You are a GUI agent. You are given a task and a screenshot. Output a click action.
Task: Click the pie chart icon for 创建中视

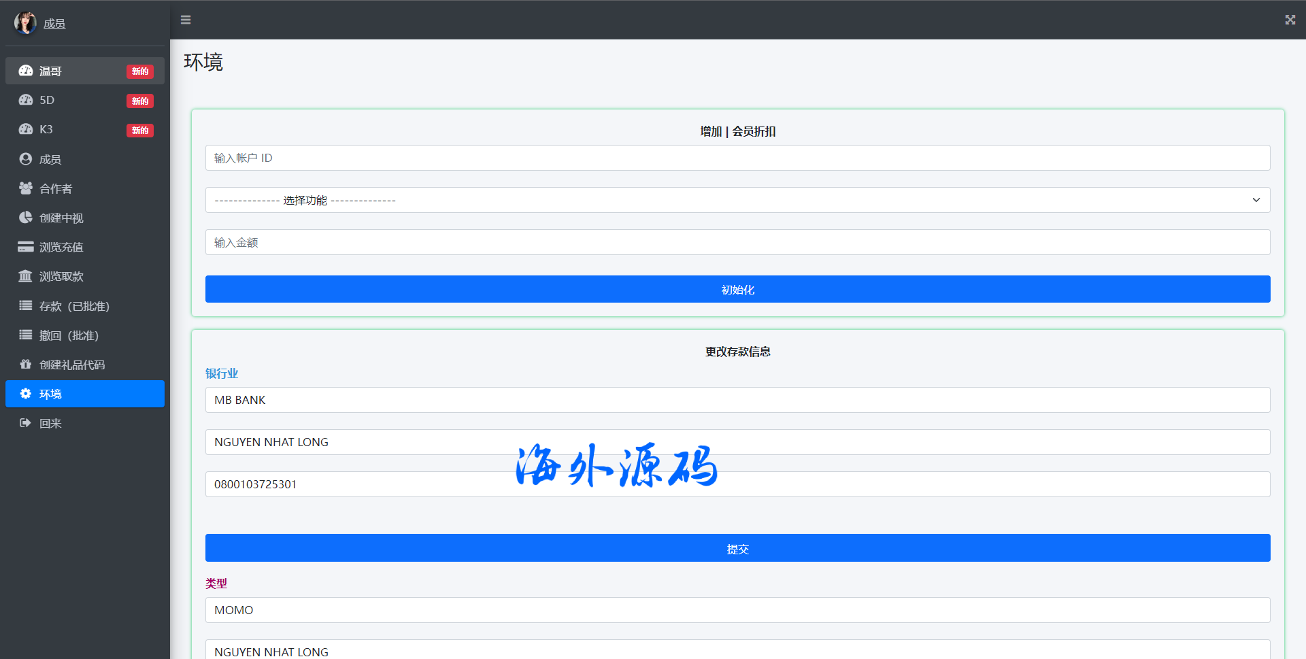point(26,218)
